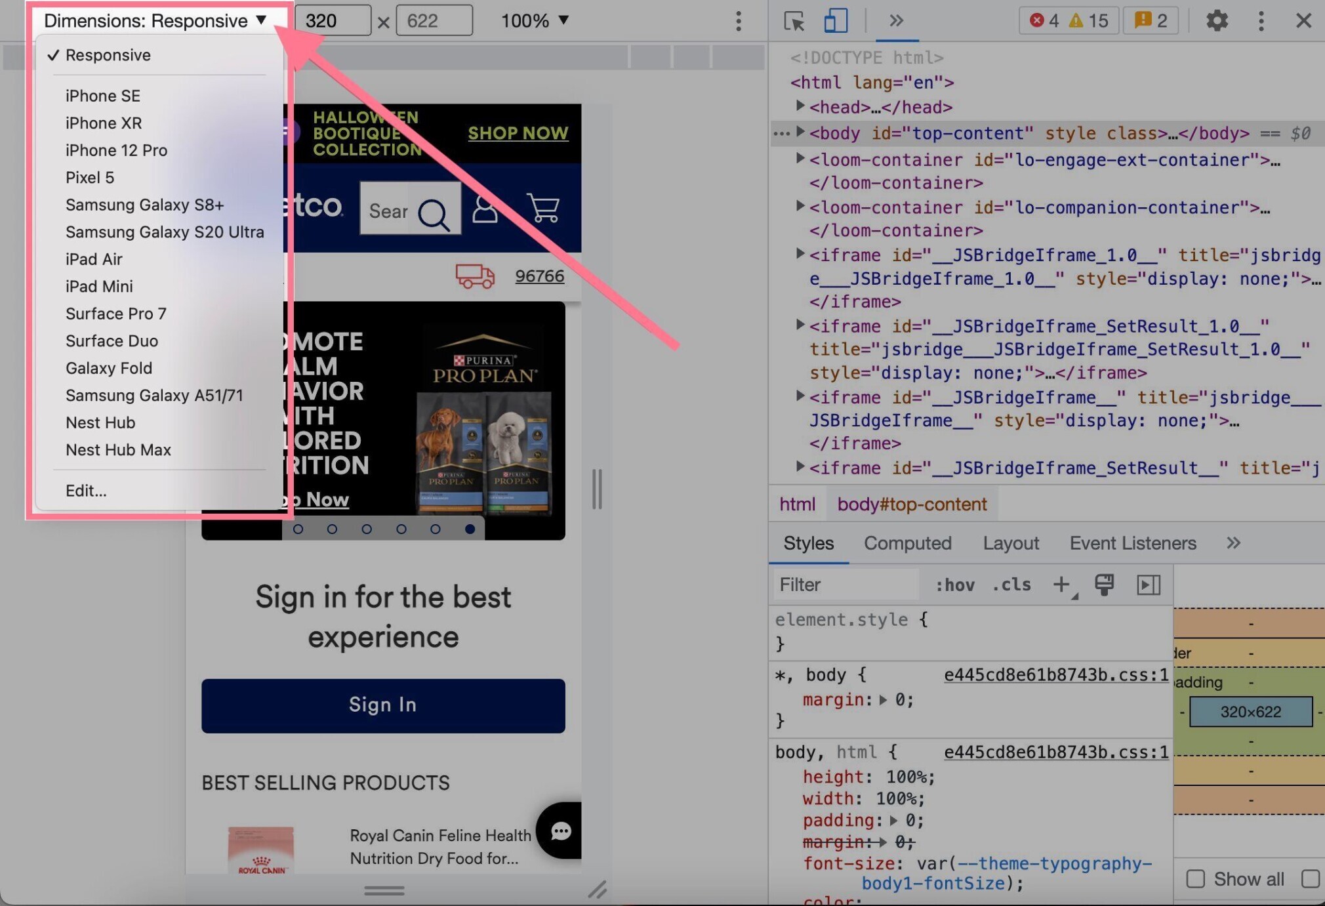Show more DevTools panels chevron
The image size is (1325, 906).
pyautogui.click(x=896, y=20)
